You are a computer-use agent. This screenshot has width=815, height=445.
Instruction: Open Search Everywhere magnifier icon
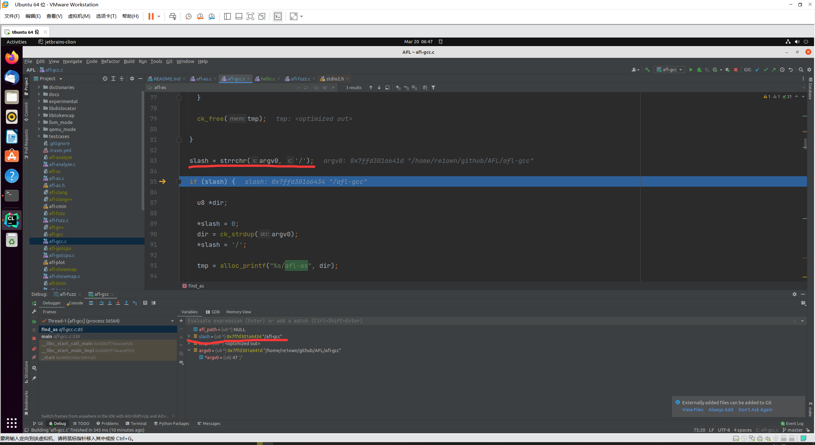pos(801,70)
